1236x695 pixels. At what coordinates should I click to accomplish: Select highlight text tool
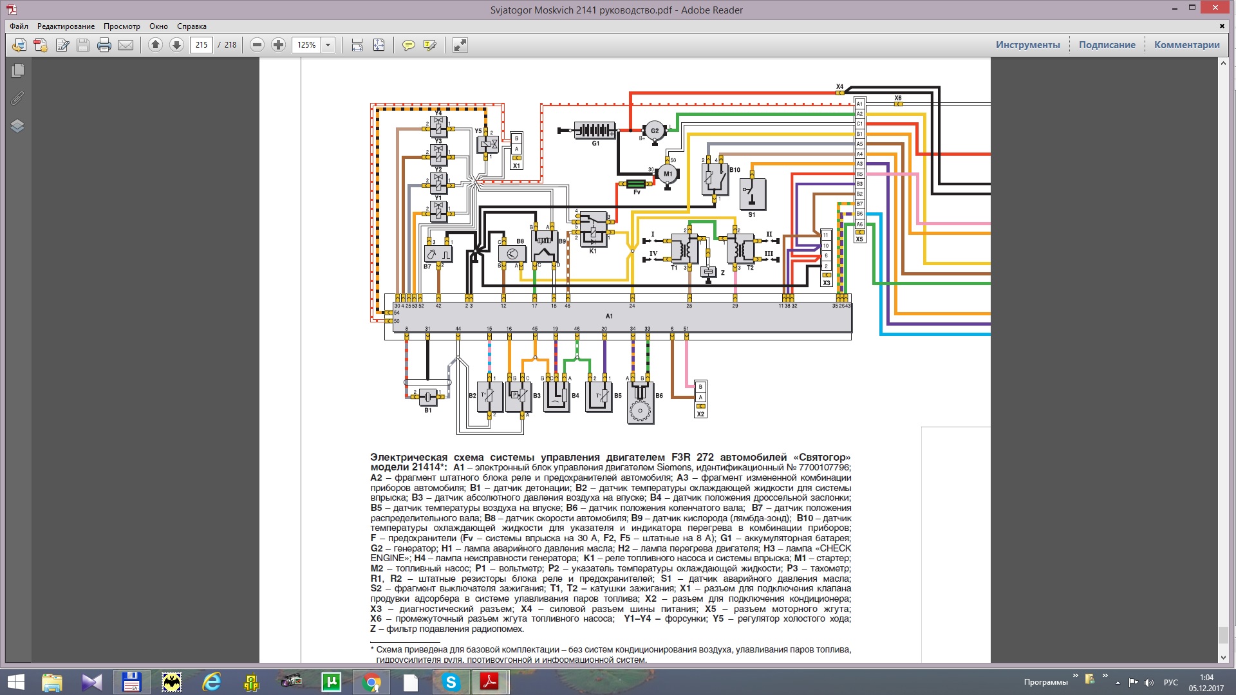[430, 45]
